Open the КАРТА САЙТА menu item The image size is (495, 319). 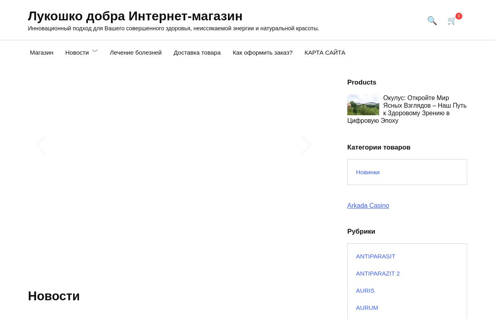pos(325,52)
